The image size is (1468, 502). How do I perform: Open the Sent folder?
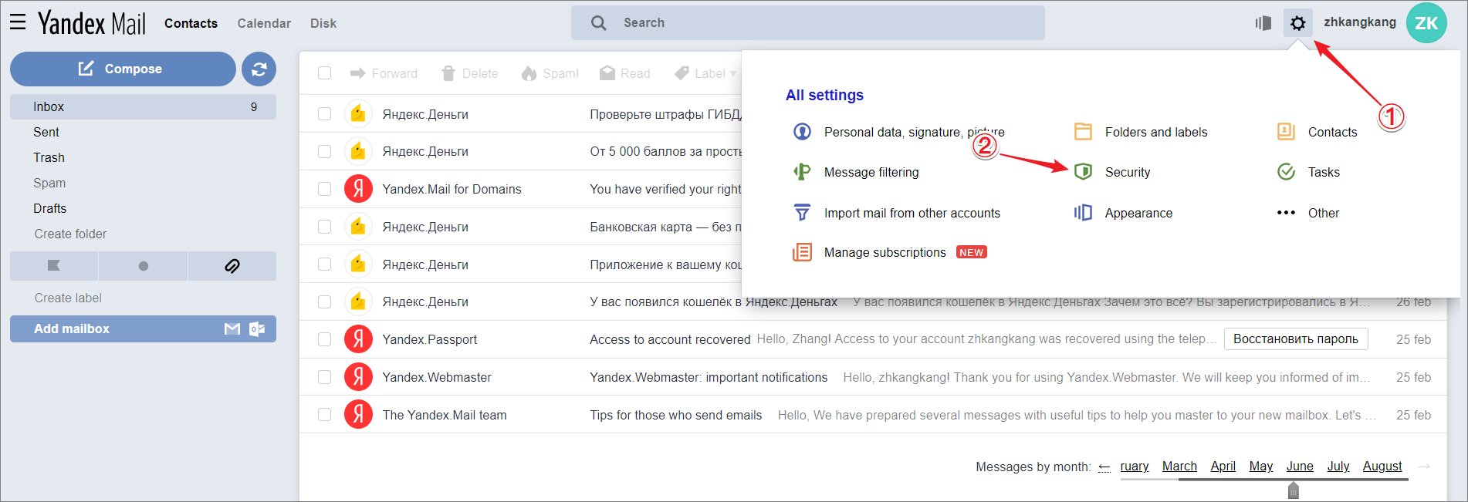(46, 132)
